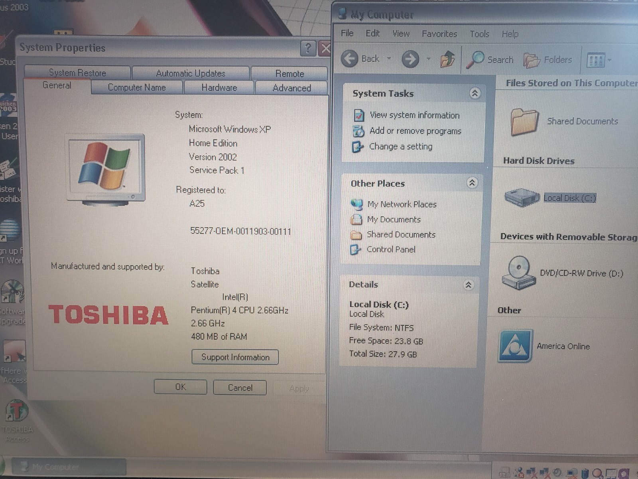Image resolution: width=638 pixels, height=479 pixels.
Task: Click the Forward arrow icon in My Computer
Action: pos(410,59)
